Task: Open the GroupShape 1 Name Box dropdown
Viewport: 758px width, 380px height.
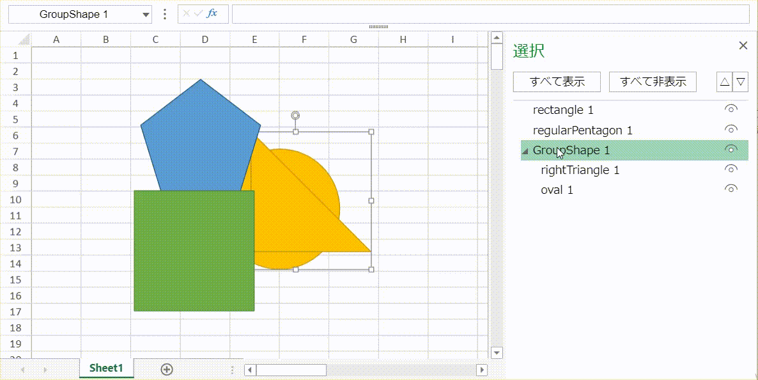Action: click(x=146, y=13)
